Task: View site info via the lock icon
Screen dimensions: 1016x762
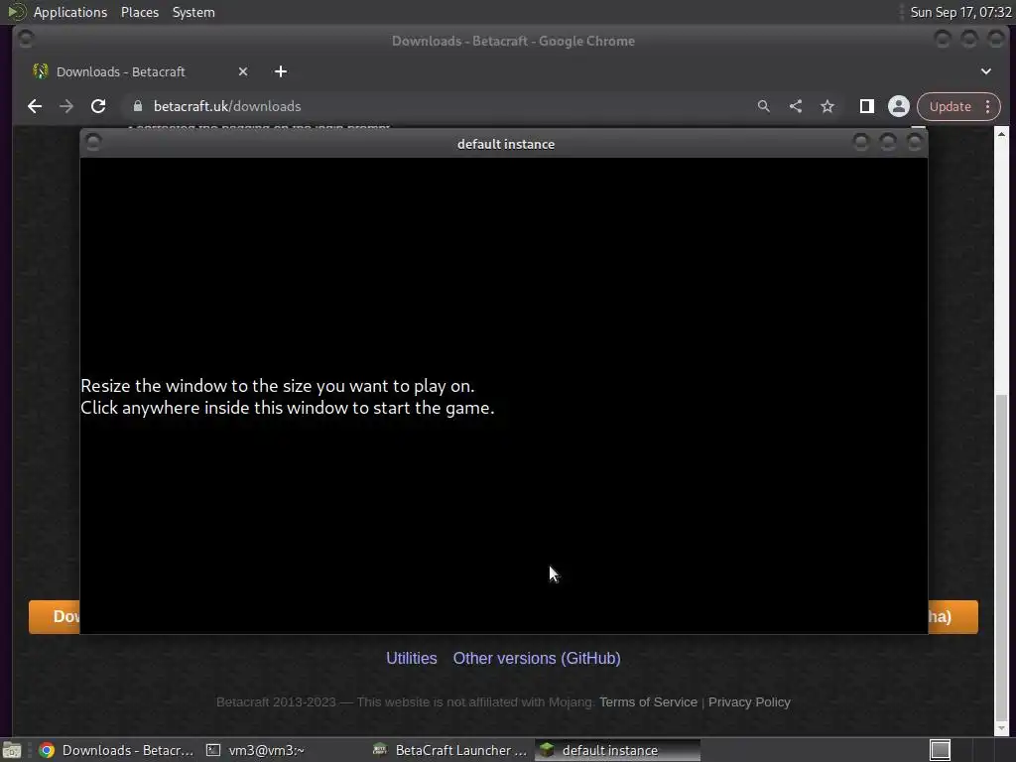Action: 137,106
